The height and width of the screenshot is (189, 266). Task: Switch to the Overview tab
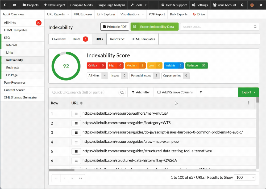coord(59,39)
